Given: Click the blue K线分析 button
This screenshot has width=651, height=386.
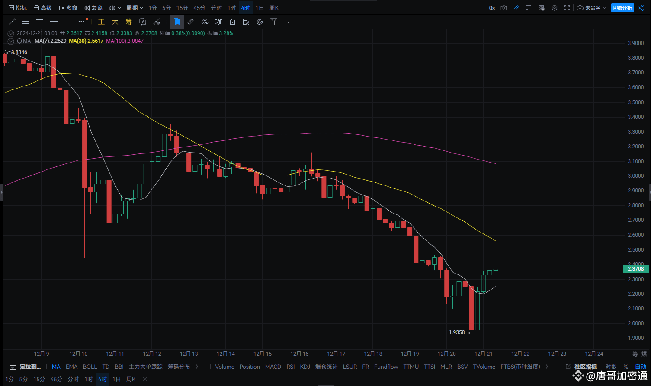Looking at the screenshot, I should (622, 8).
